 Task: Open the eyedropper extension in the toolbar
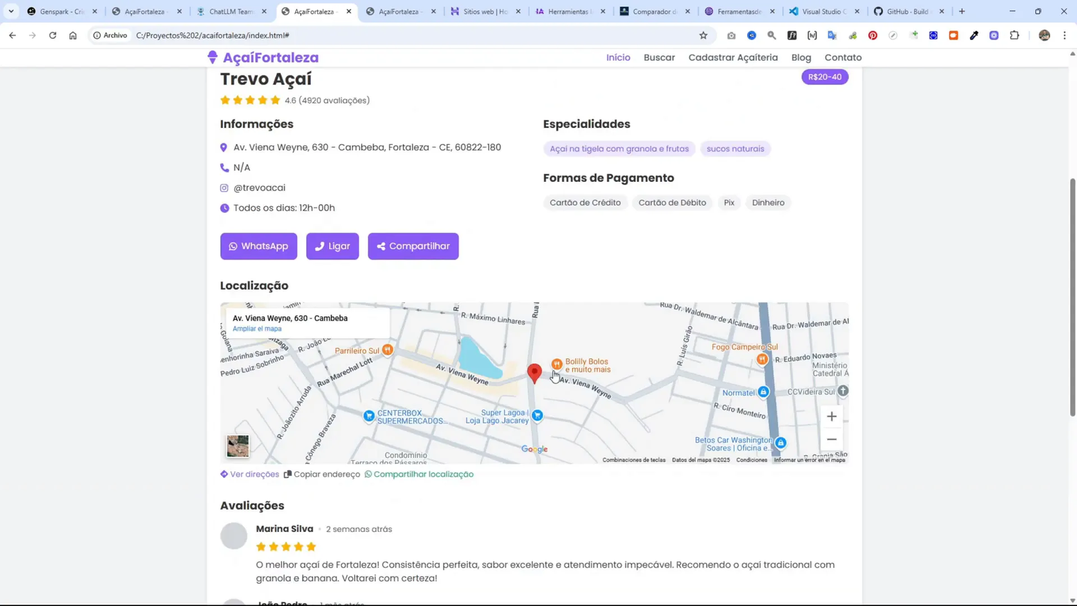pyautogui.click(x=975, y=35)
